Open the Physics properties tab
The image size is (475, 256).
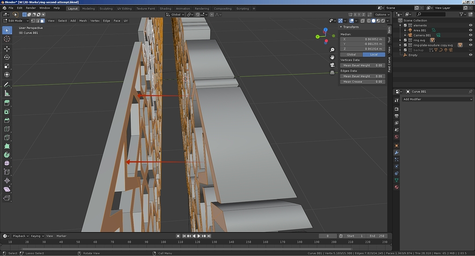397,166
